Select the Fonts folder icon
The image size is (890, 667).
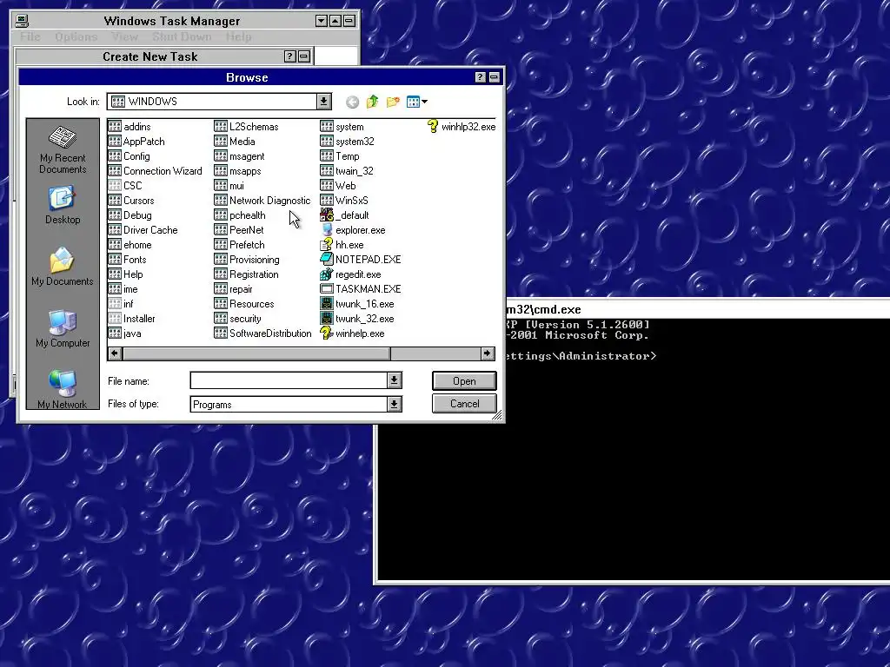point(115,259)
